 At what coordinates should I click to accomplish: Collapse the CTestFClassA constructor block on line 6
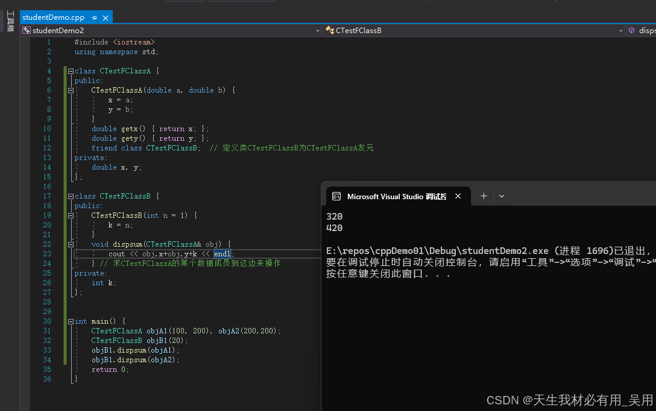pos(71,90)
